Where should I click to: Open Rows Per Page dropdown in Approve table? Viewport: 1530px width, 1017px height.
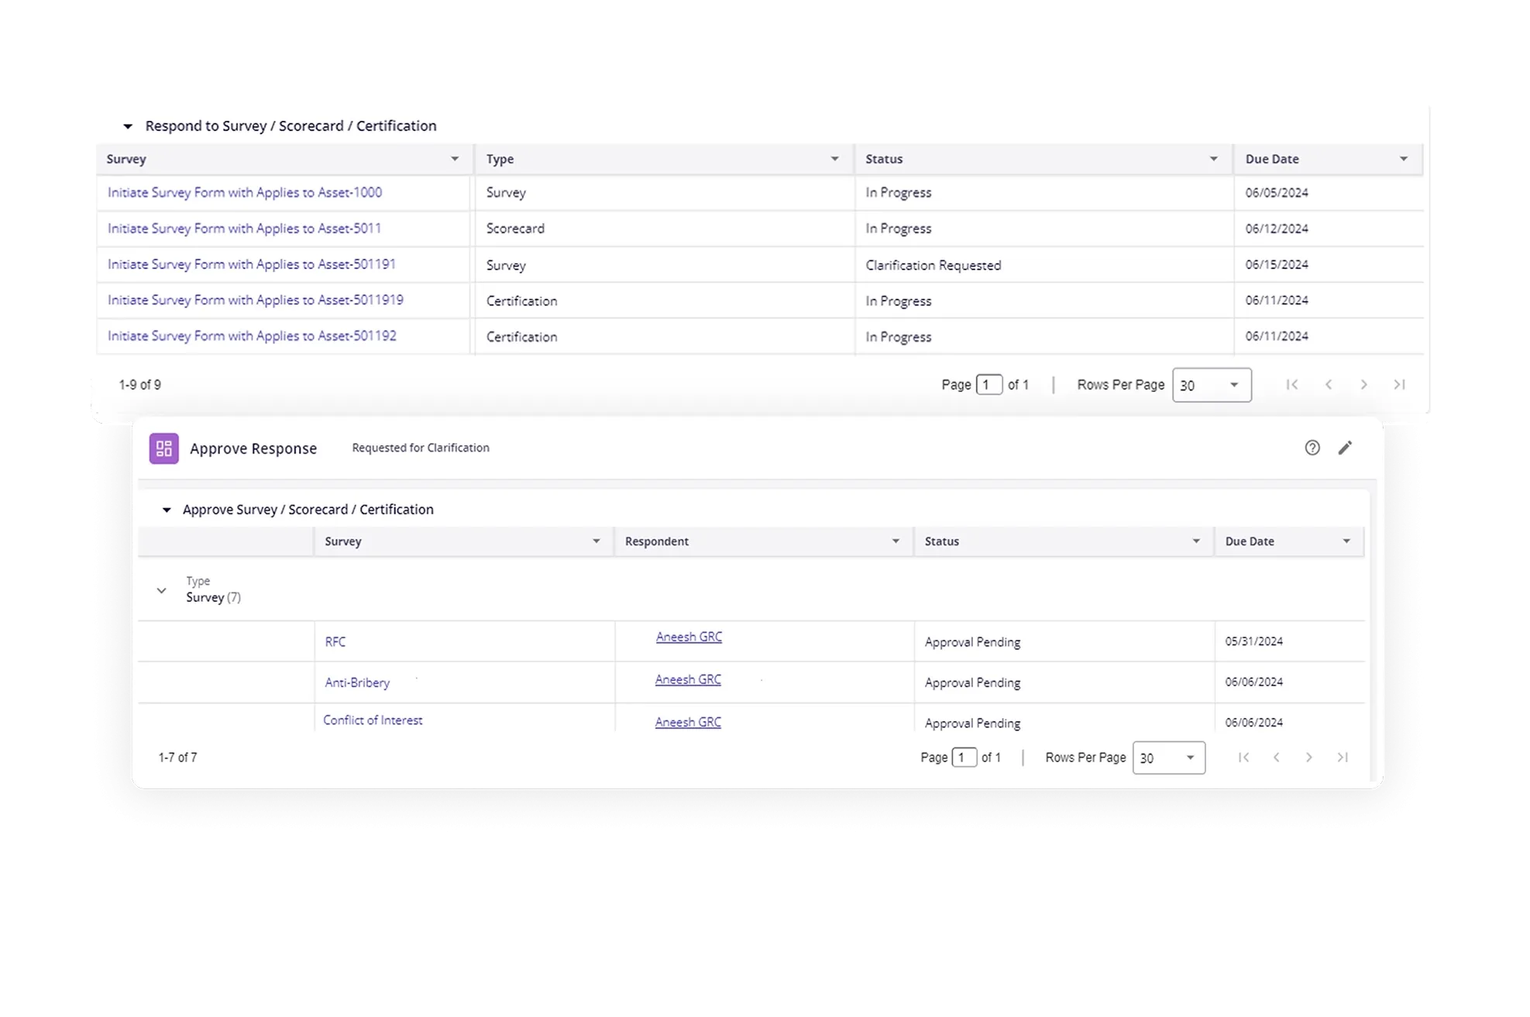pos(1168,758)
